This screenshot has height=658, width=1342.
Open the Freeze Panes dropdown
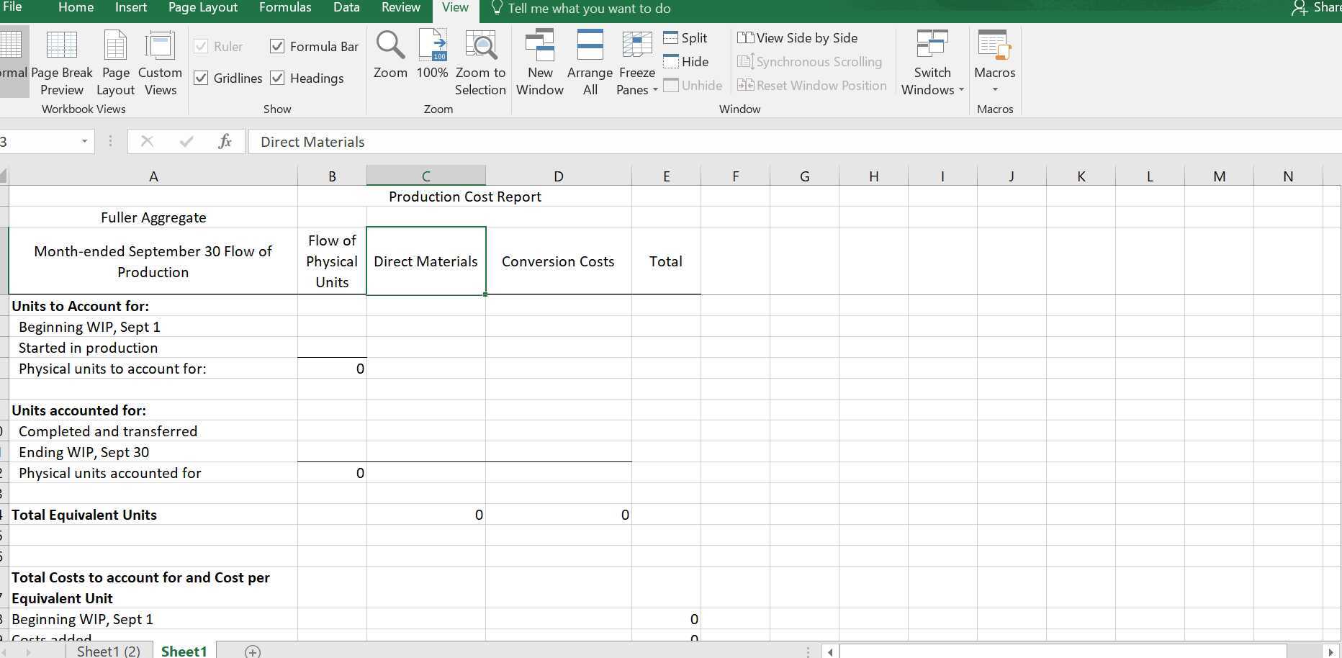pos(636,61)
